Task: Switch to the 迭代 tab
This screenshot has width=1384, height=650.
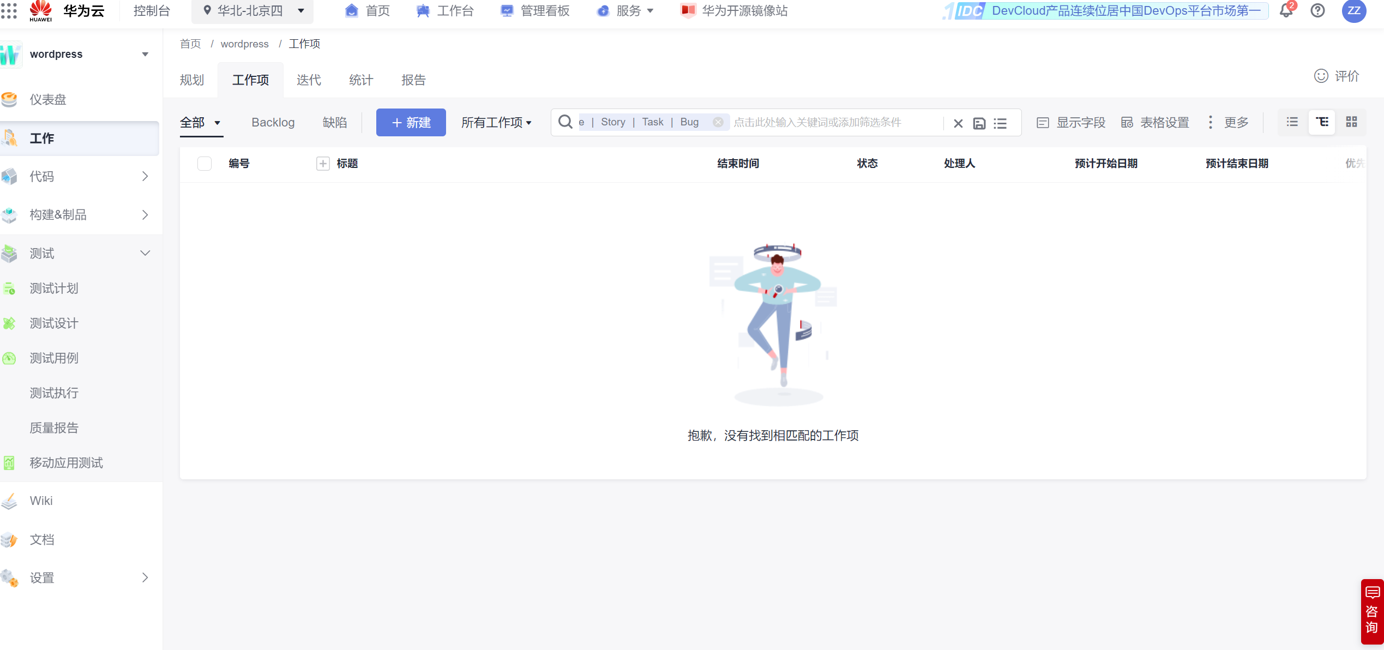Action: click(x=309, y=80)
